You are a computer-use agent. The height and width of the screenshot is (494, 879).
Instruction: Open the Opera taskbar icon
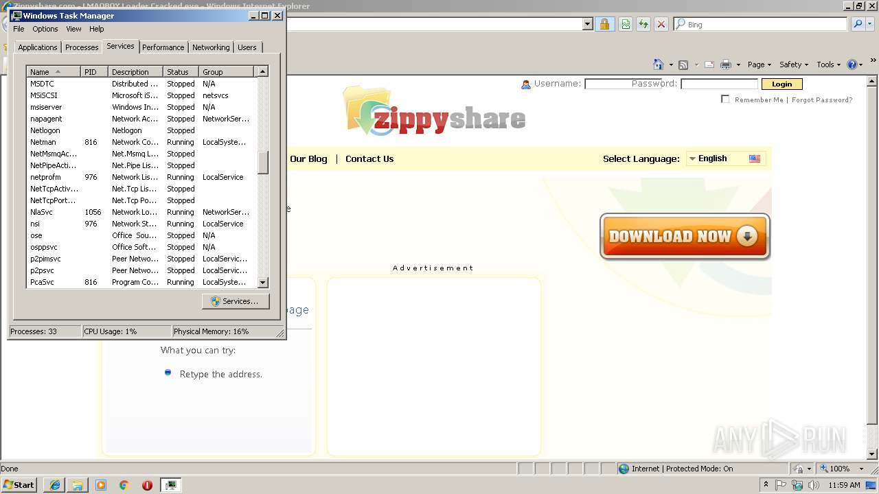click(147, 485)
